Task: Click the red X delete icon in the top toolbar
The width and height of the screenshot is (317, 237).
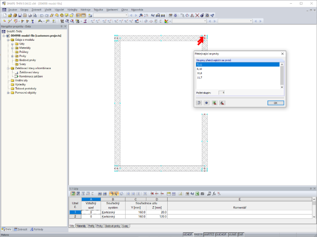Action: (197, 15)
